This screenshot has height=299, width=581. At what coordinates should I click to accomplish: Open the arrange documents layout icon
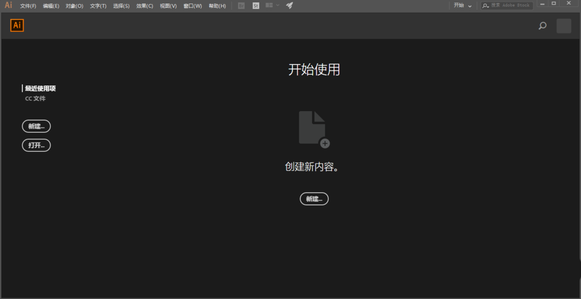pyautogui.click(x=270, y=6)
